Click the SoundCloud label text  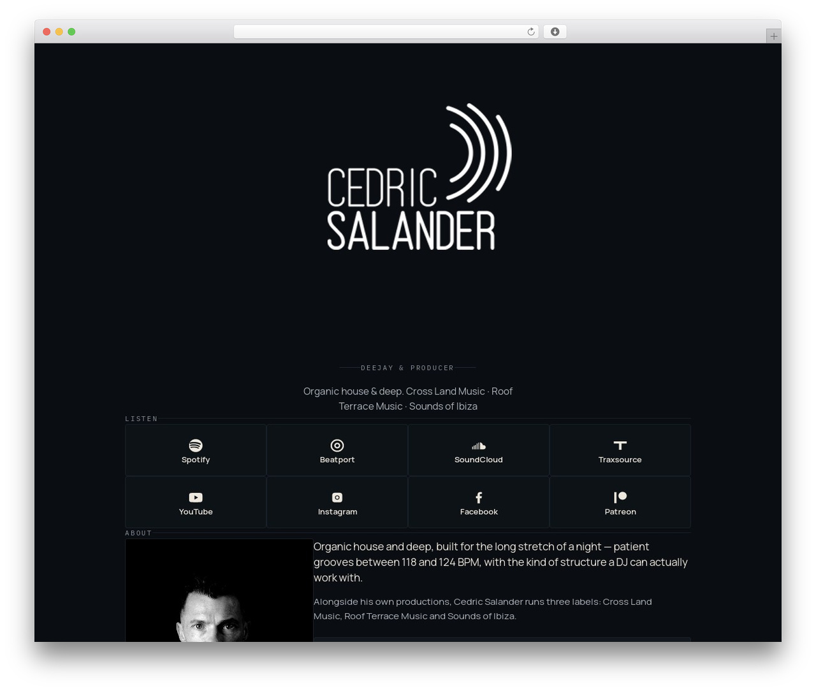[479, 460]
